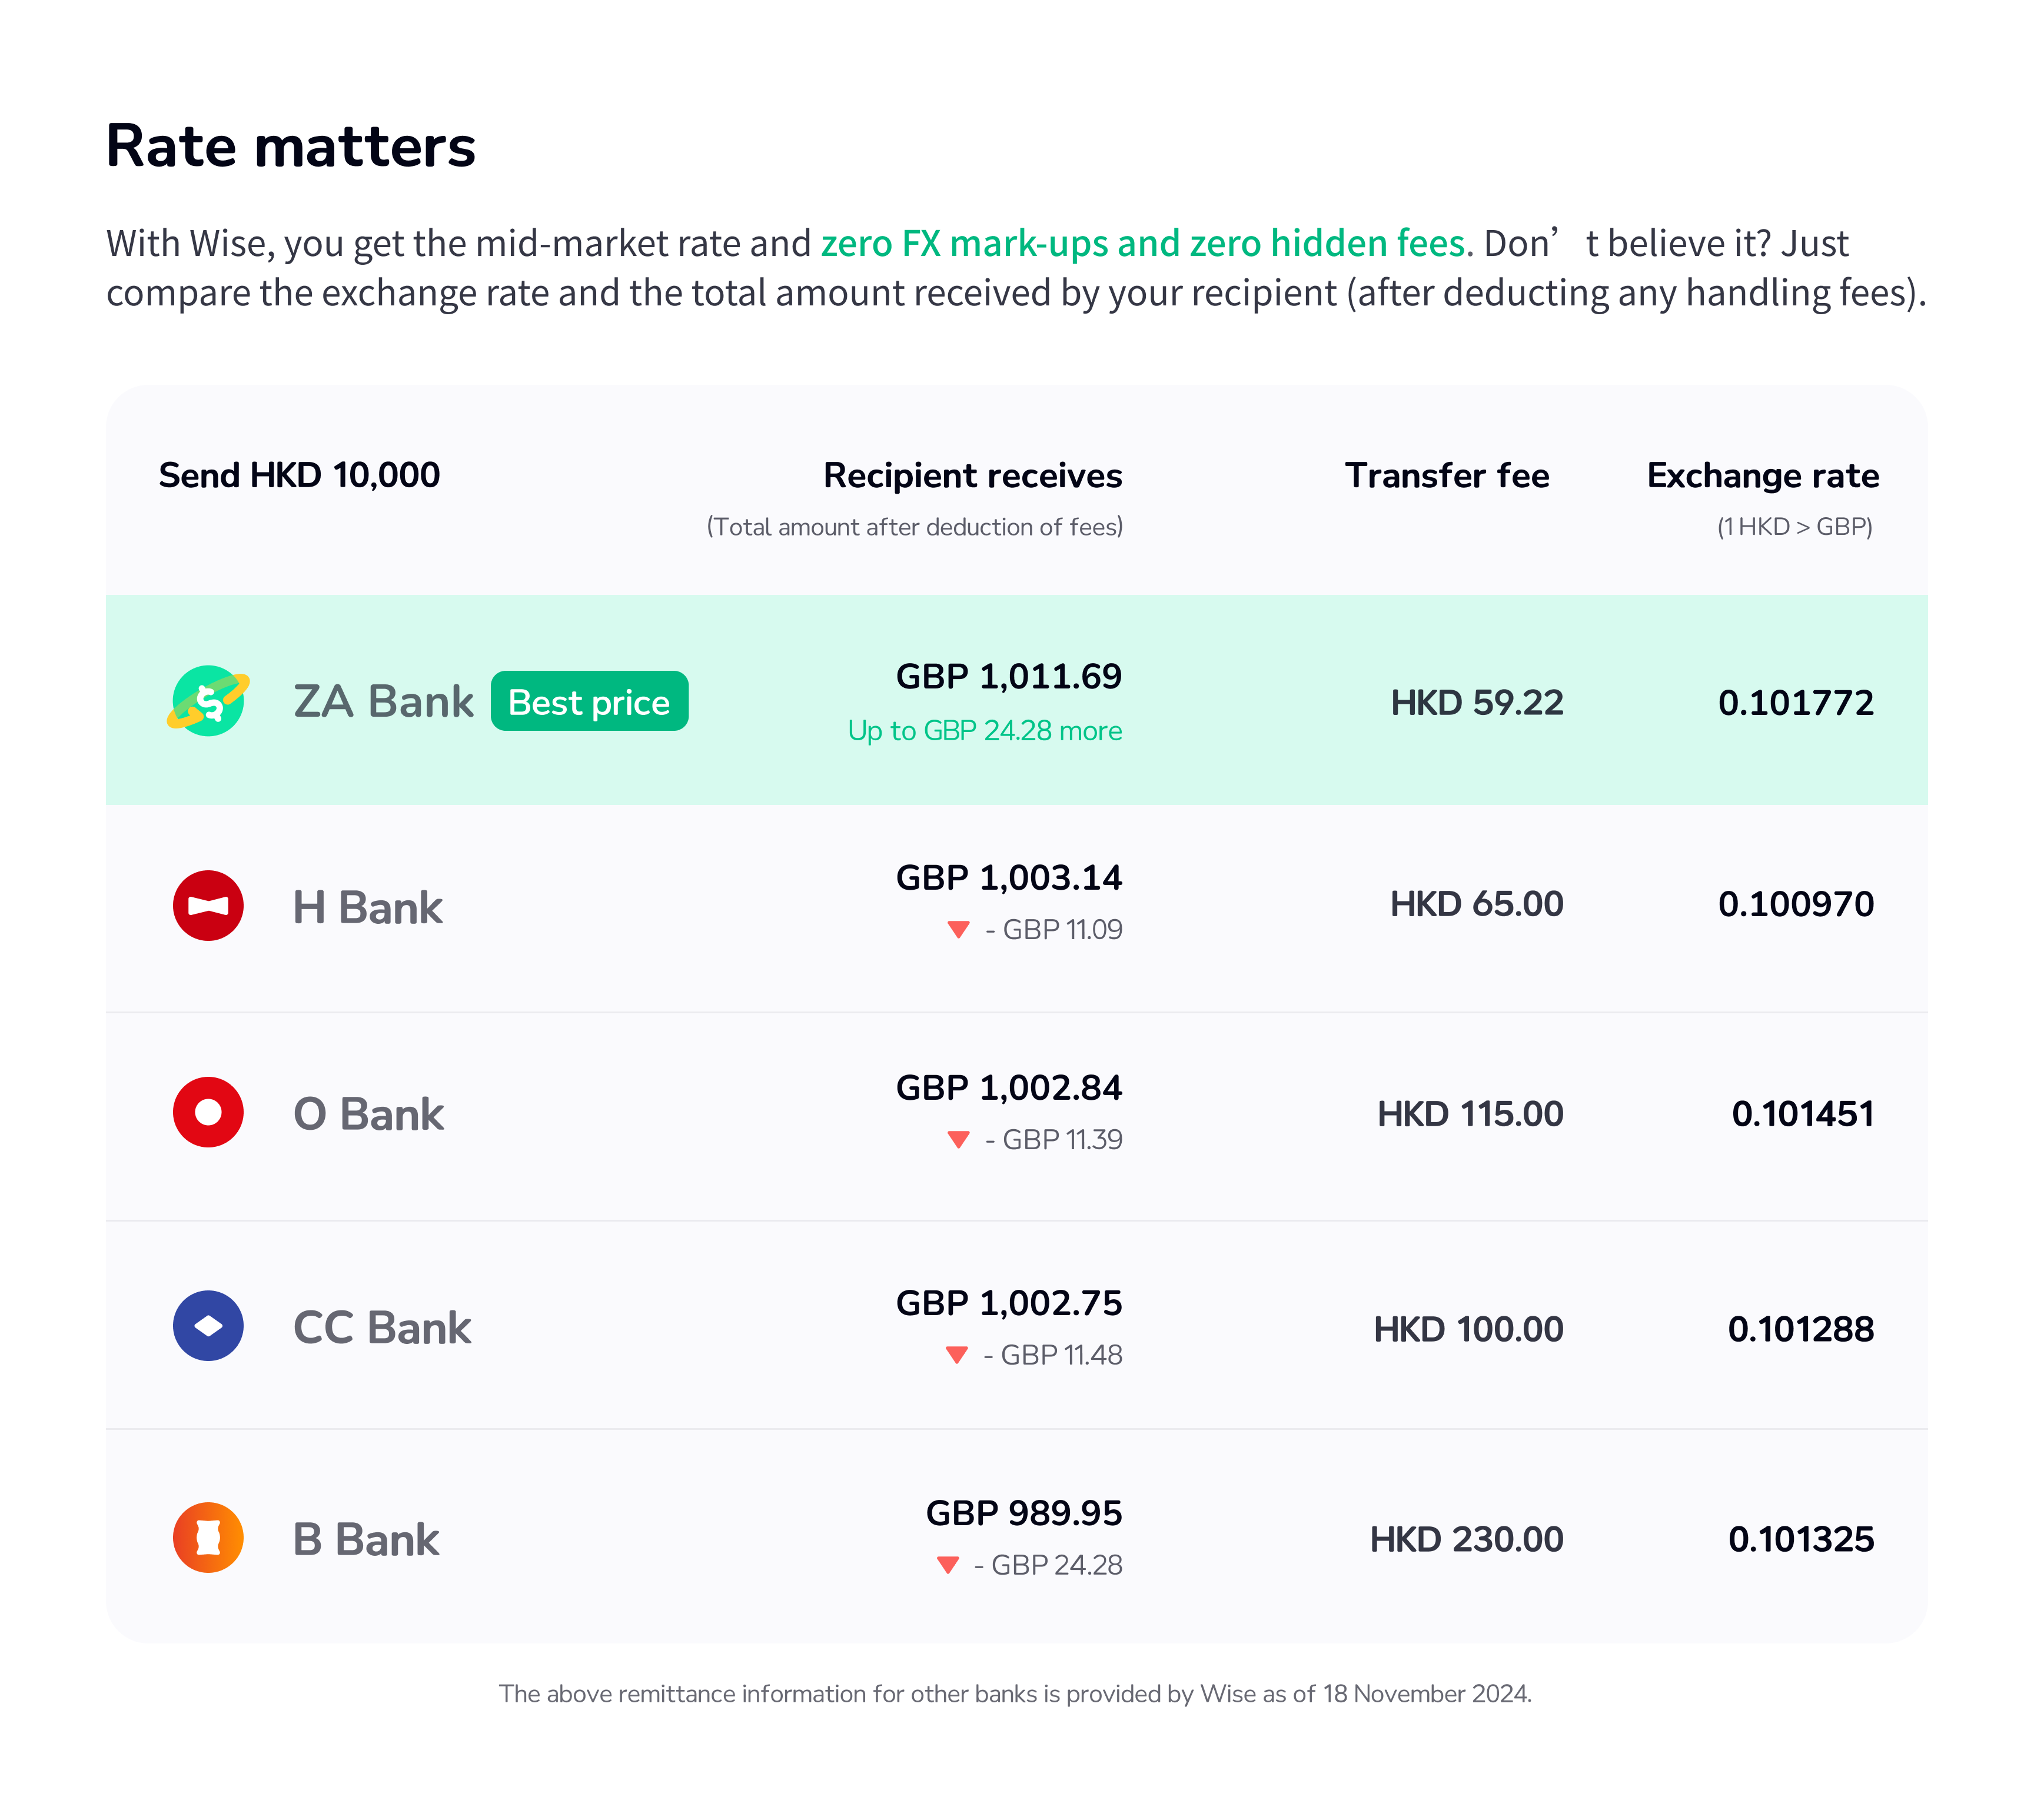Click the Exchange rate column header

1763,476
